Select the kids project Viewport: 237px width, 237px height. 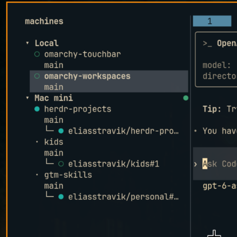tap(54, 142)
